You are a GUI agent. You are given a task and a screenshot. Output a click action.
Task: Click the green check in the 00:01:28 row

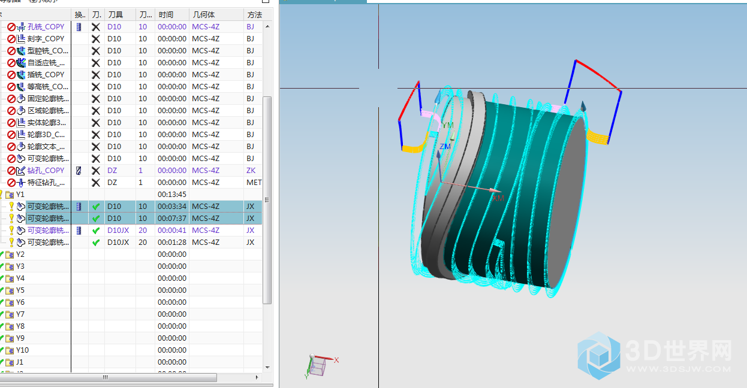pos(95,242)
